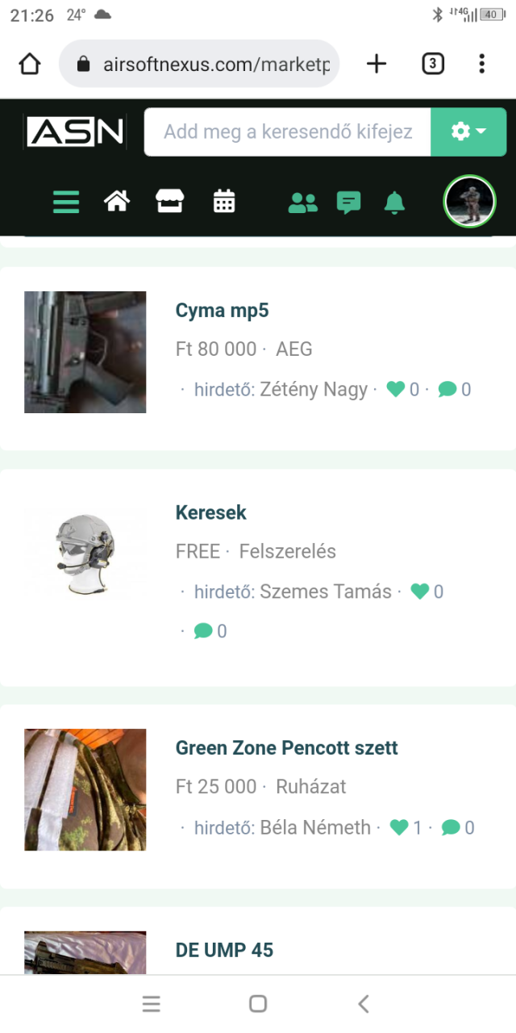Open your profile avatar picture
The image size is (516, 1033).
[469, 202]
